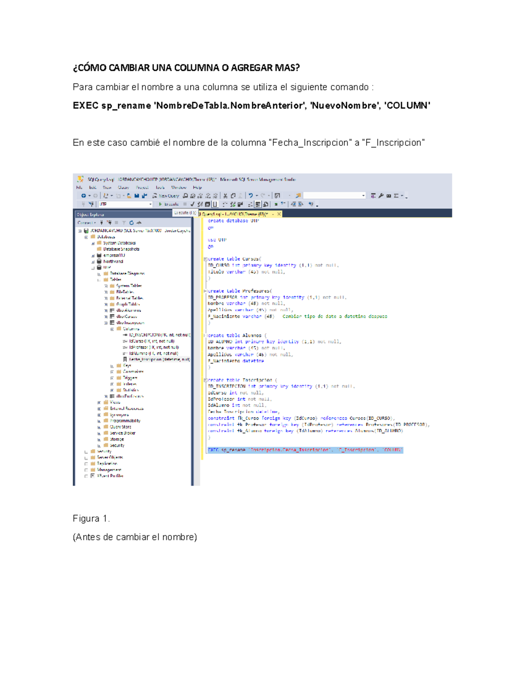The width and height of the screenshot is (525, 679).
Task: Click the Refresh icon in Object Explorer
Action: click(x=131, y=223)
